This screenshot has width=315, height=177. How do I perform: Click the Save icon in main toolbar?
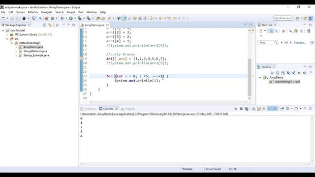(x=12, y=18)
